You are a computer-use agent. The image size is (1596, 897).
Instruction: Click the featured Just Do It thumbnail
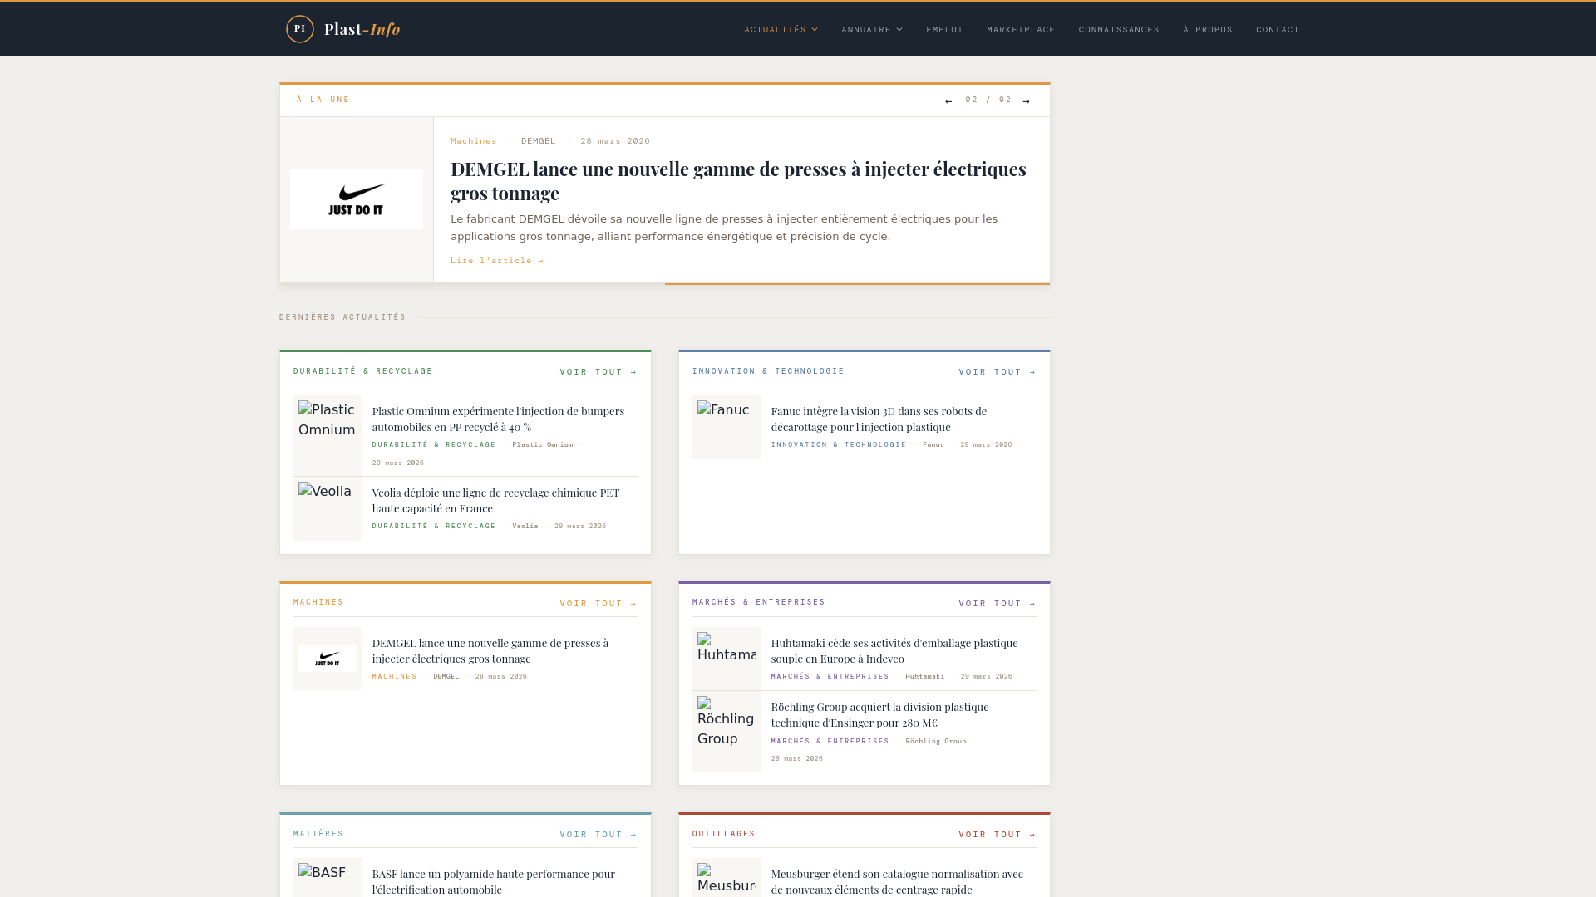point(357,199)
